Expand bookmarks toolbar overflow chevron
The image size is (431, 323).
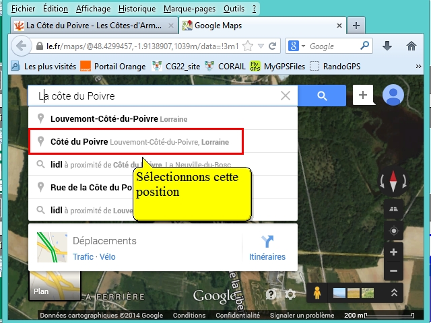pos(418,66)
